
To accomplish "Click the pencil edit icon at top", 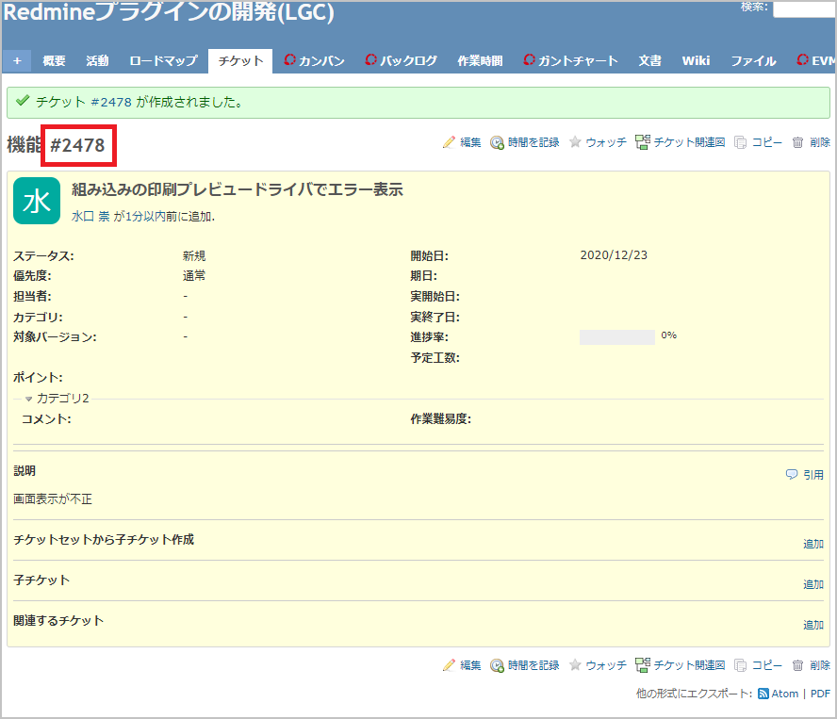I will click(449, 142).
